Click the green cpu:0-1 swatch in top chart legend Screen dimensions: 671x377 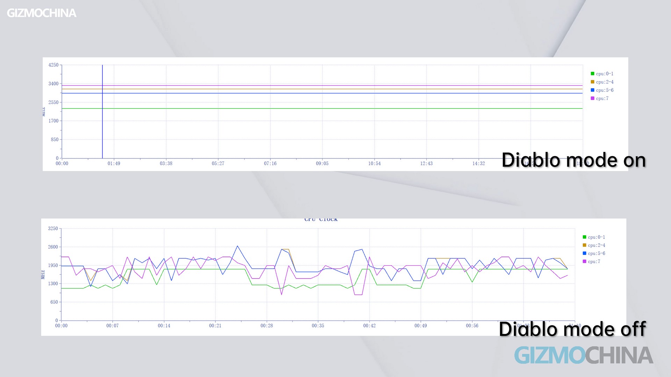click(x=592, y=74)
